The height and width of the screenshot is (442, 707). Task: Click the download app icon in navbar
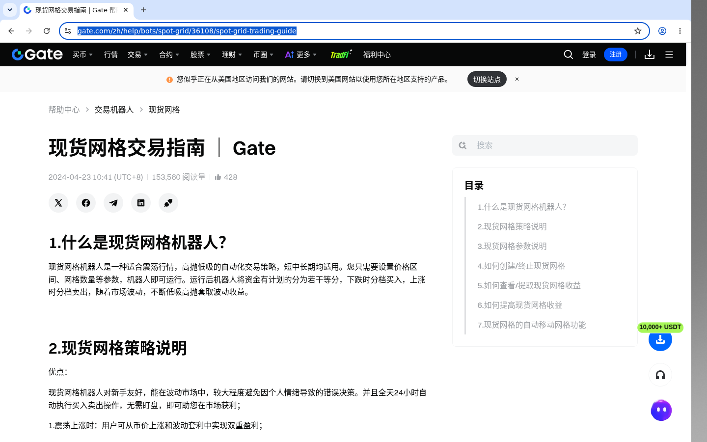point(650,55)
